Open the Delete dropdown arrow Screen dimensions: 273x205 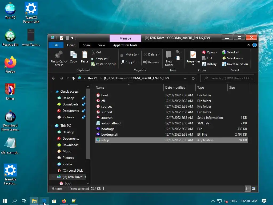(159, 54)
